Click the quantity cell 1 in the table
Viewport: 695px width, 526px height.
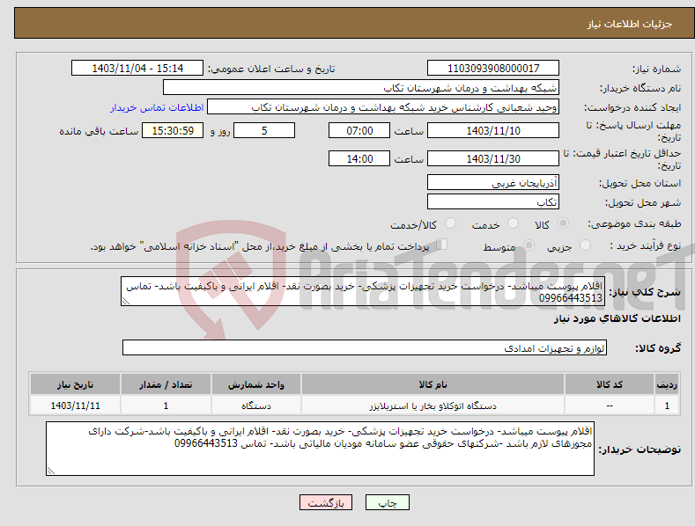point(166,405)
